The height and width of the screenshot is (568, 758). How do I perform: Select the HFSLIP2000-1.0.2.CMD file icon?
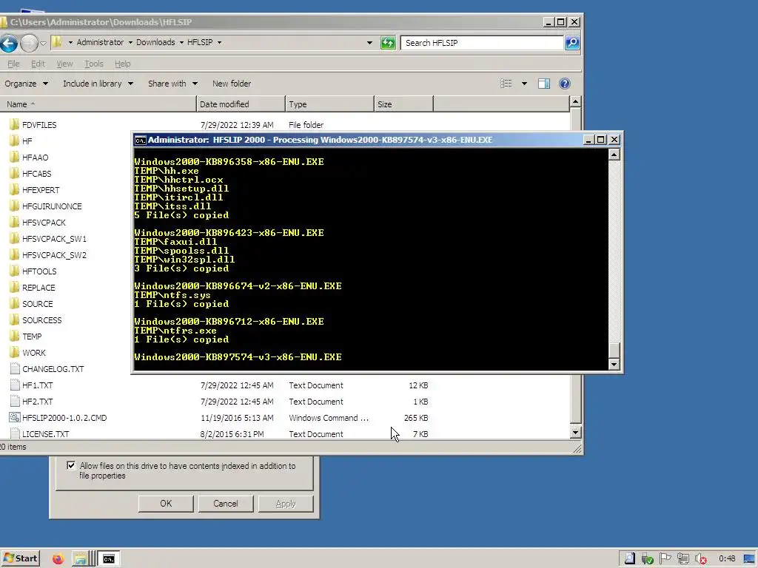click(x=15, y=418)
